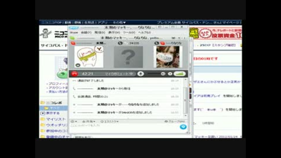Image resolution: width=281 pixels, height=158 pixels.
Task: Click red status icon next to りなりな name
Action: point(162,43)
